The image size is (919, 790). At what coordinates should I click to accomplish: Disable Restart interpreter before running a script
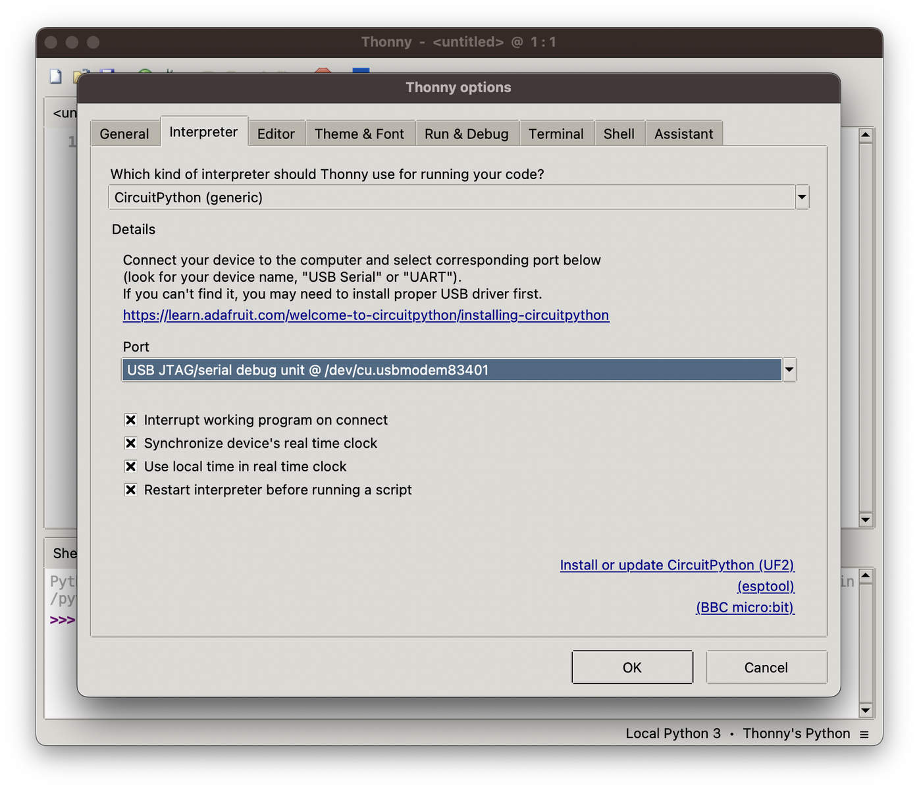point(131,490)
